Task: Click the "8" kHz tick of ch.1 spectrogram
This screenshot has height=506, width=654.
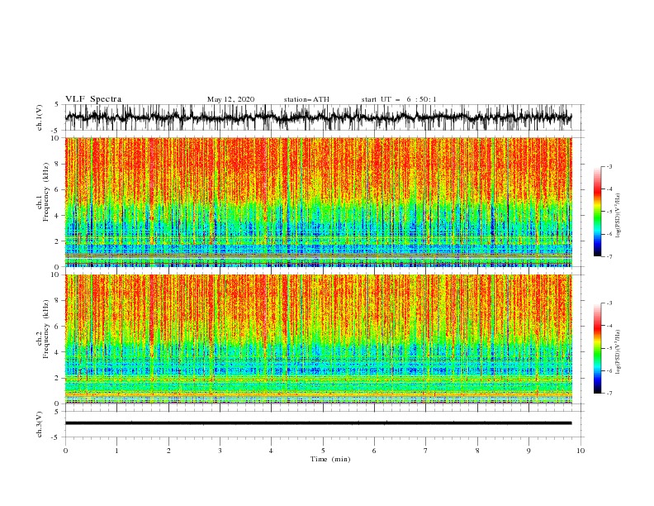Action: click(x=58, y=164)
